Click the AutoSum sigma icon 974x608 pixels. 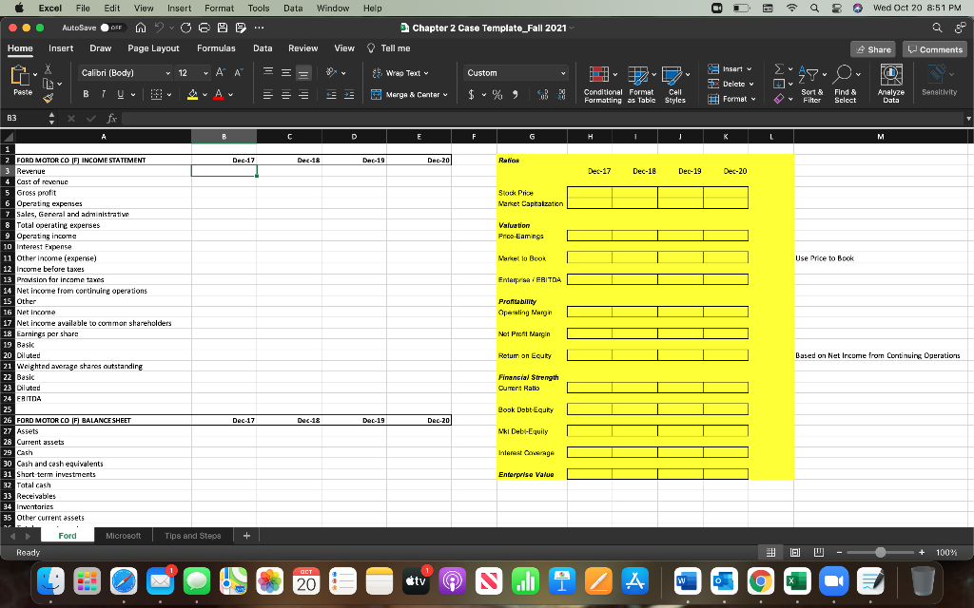pyautogui.click(x=779, y=68)
